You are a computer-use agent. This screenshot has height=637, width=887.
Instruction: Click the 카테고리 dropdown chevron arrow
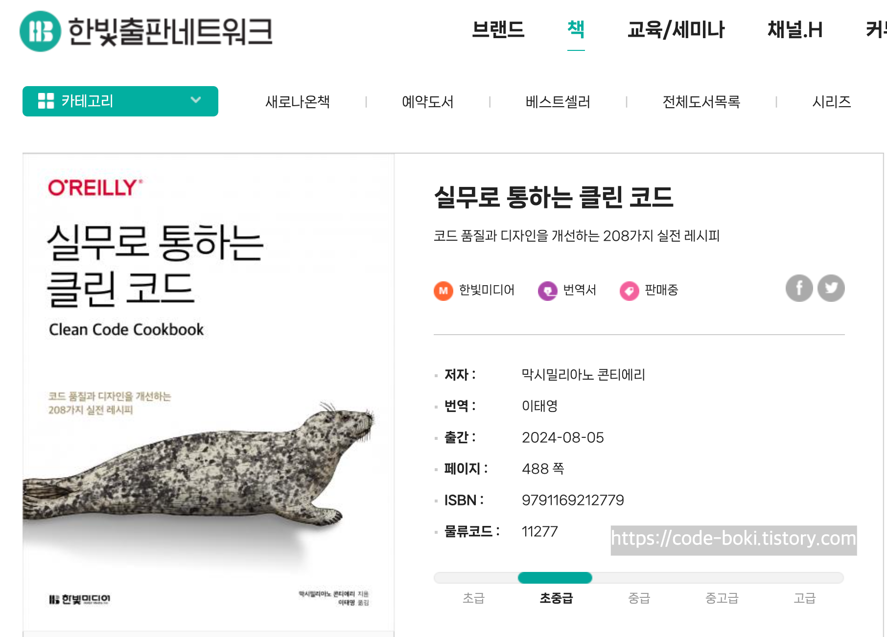click(196, 100)
